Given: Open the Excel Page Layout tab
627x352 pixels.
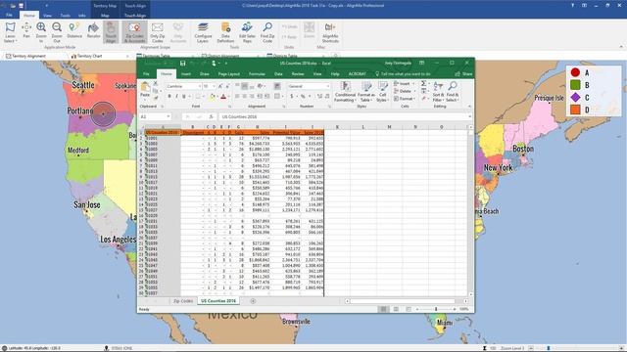Looking at the screenshot, I should [228, 74].
